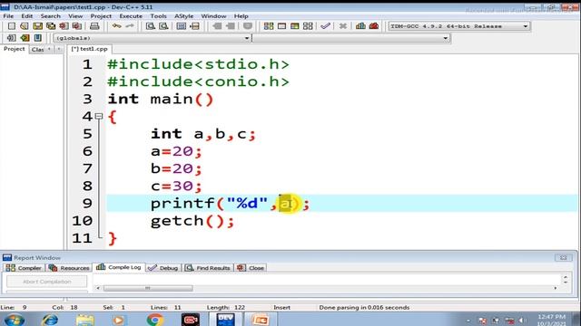
Task: Undo the last edit via toolbar
Action: coord(117,26)
